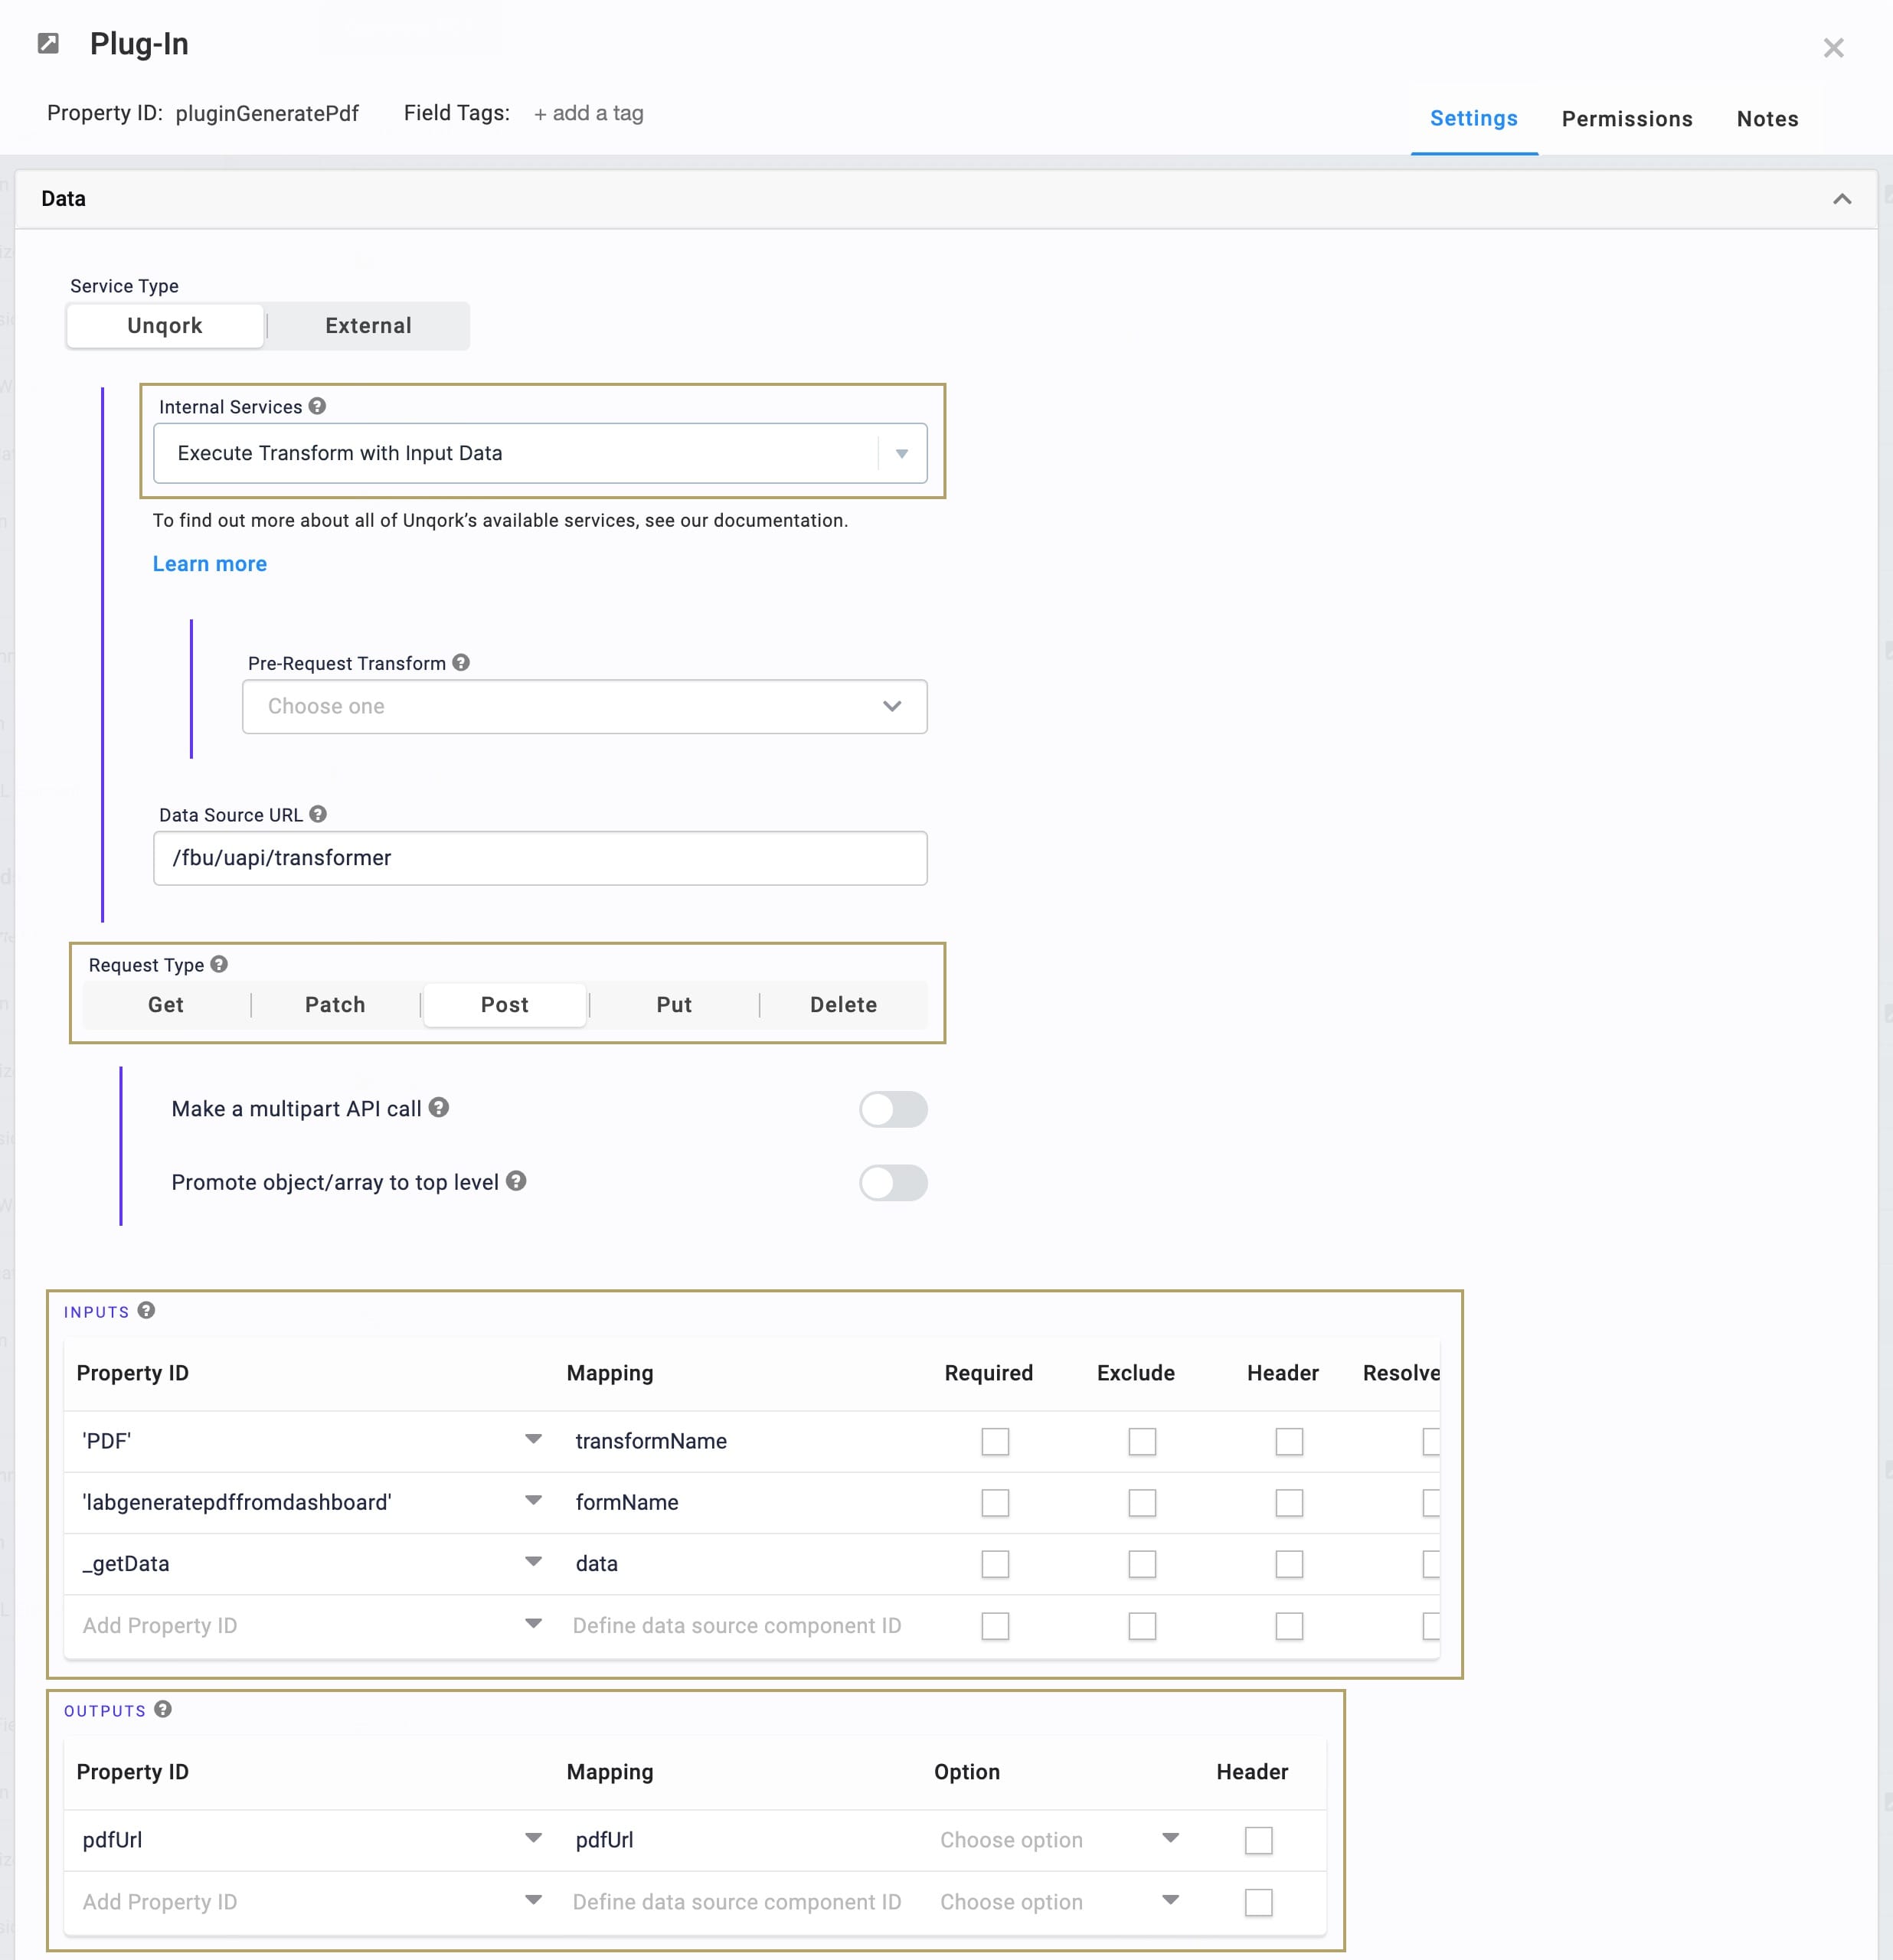Check Header in the inputs Add Property ID row

pos(1289,1626)
